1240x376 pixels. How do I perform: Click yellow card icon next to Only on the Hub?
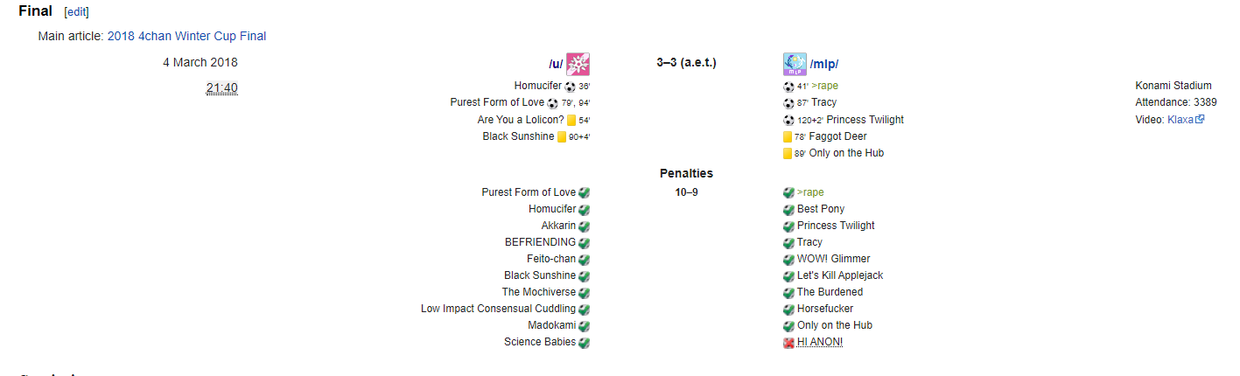coord(788,153)
